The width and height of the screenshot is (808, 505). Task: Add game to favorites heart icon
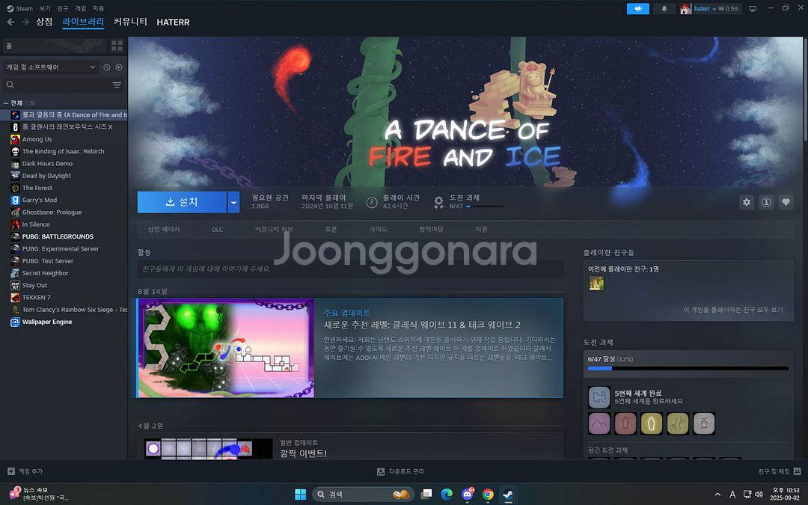[x=786, y=203]
